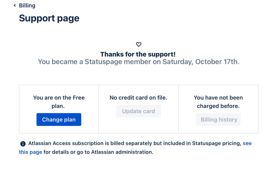The width and height of the screenshot is (277, 172).
Task: Click the back chevron beside Billing
Action: (x=15, y=6)
